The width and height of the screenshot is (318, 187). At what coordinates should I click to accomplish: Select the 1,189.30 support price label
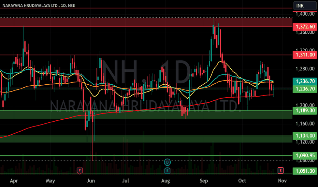point(305,111)
